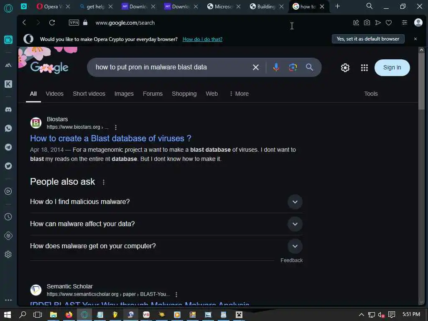Open the History clock sidebar icon
428x321 pixels.
click(8, 217)
